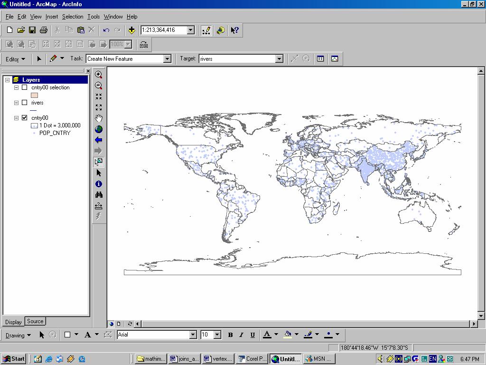Toggle visibility of rivers layer
Screen dimensions: 486x365
pos(25,103)
